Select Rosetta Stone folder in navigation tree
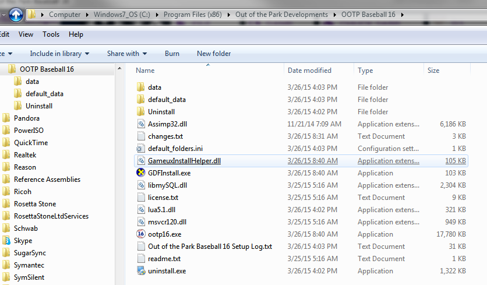Viewport: 487px width, 285px height. pos(35,204)
